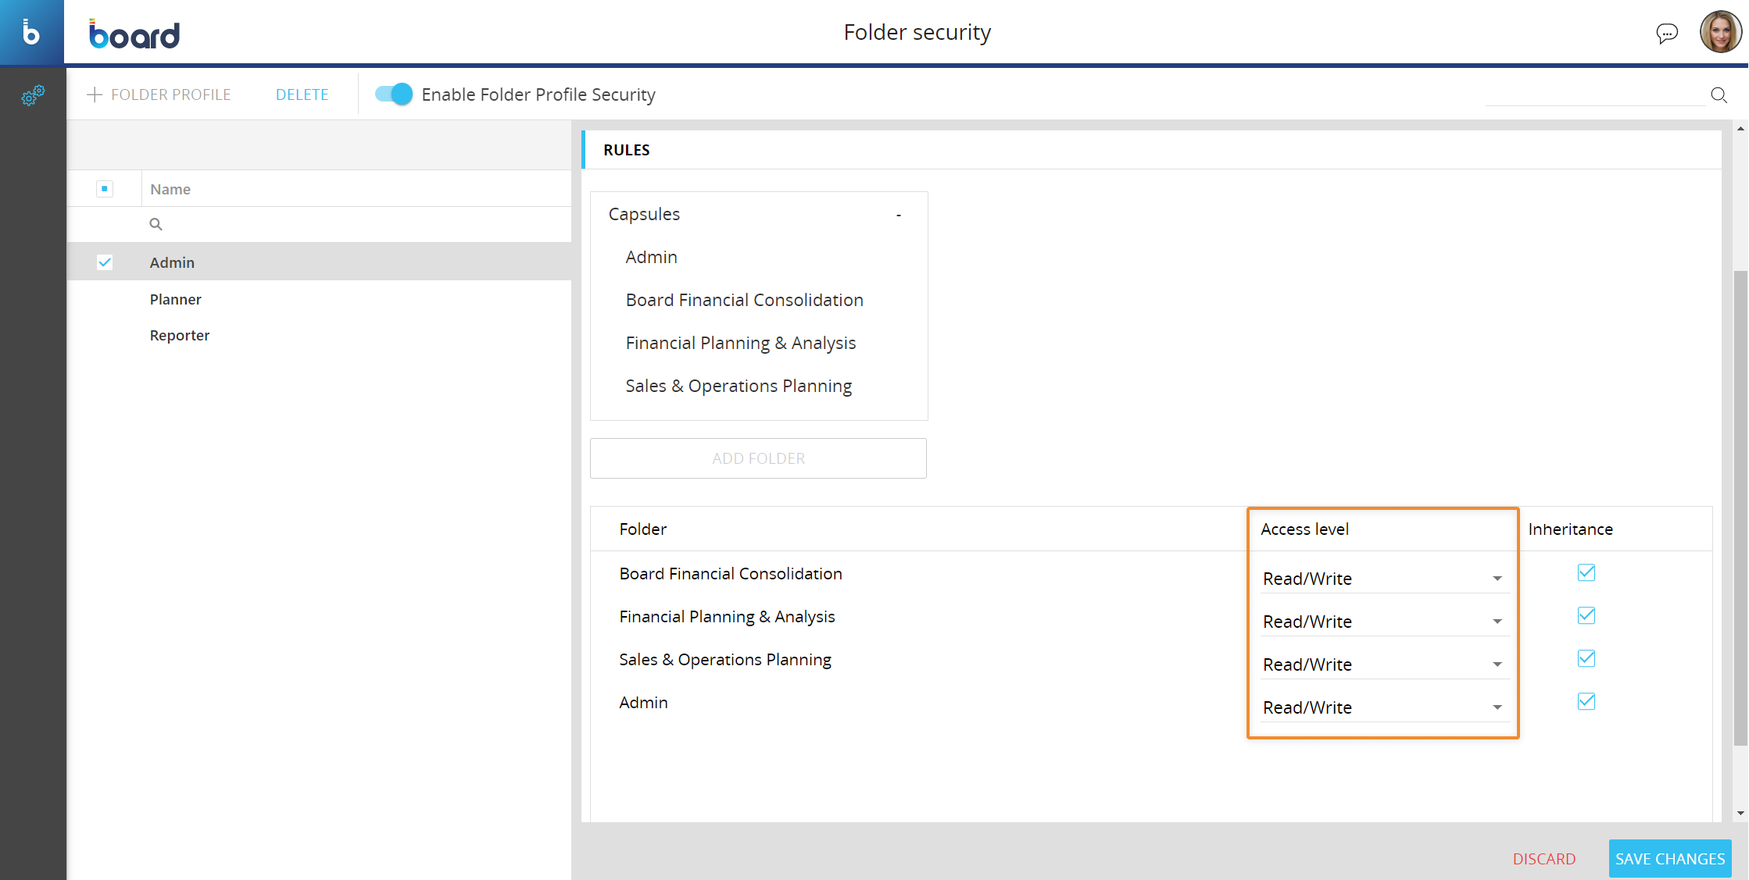Open access level dropdown for Financial Planning & Analysis

pos(1382,622)
